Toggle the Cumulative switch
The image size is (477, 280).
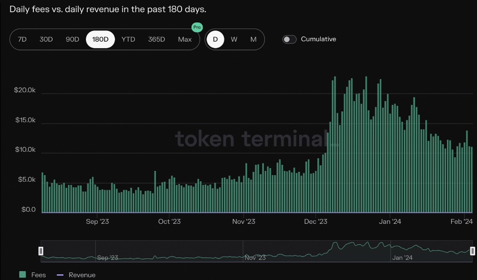pos(289,39)
